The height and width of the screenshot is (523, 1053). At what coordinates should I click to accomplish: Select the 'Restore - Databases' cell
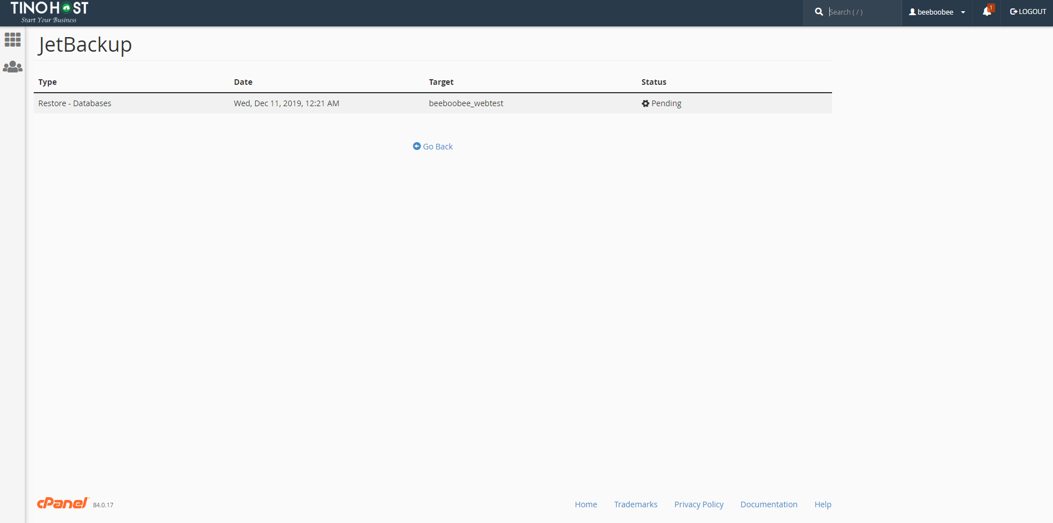[x=75, y=103]
